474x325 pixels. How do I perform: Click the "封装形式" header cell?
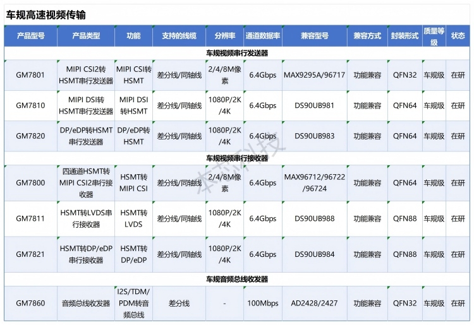coord(404,36)
